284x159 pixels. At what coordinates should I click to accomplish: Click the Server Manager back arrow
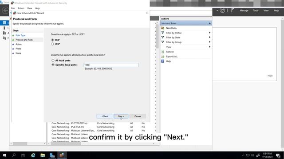(5, 10)
